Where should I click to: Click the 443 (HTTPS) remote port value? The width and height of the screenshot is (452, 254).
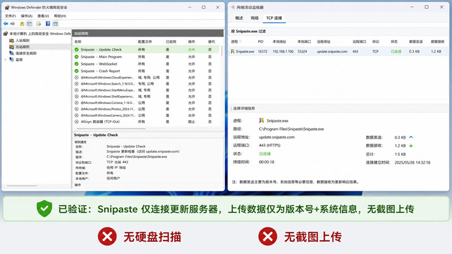pos(270,146)
